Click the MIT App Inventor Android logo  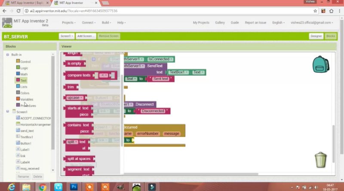pyautogui.click(x=7, y=23)
